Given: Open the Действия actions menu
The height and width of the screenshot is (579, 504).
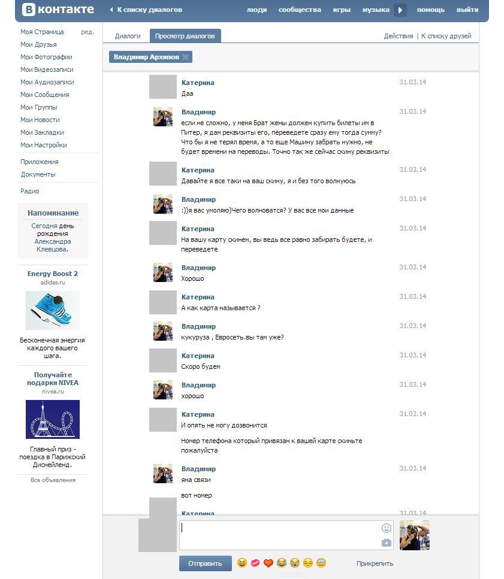Looking at the screenshot, I should point(398,36).
